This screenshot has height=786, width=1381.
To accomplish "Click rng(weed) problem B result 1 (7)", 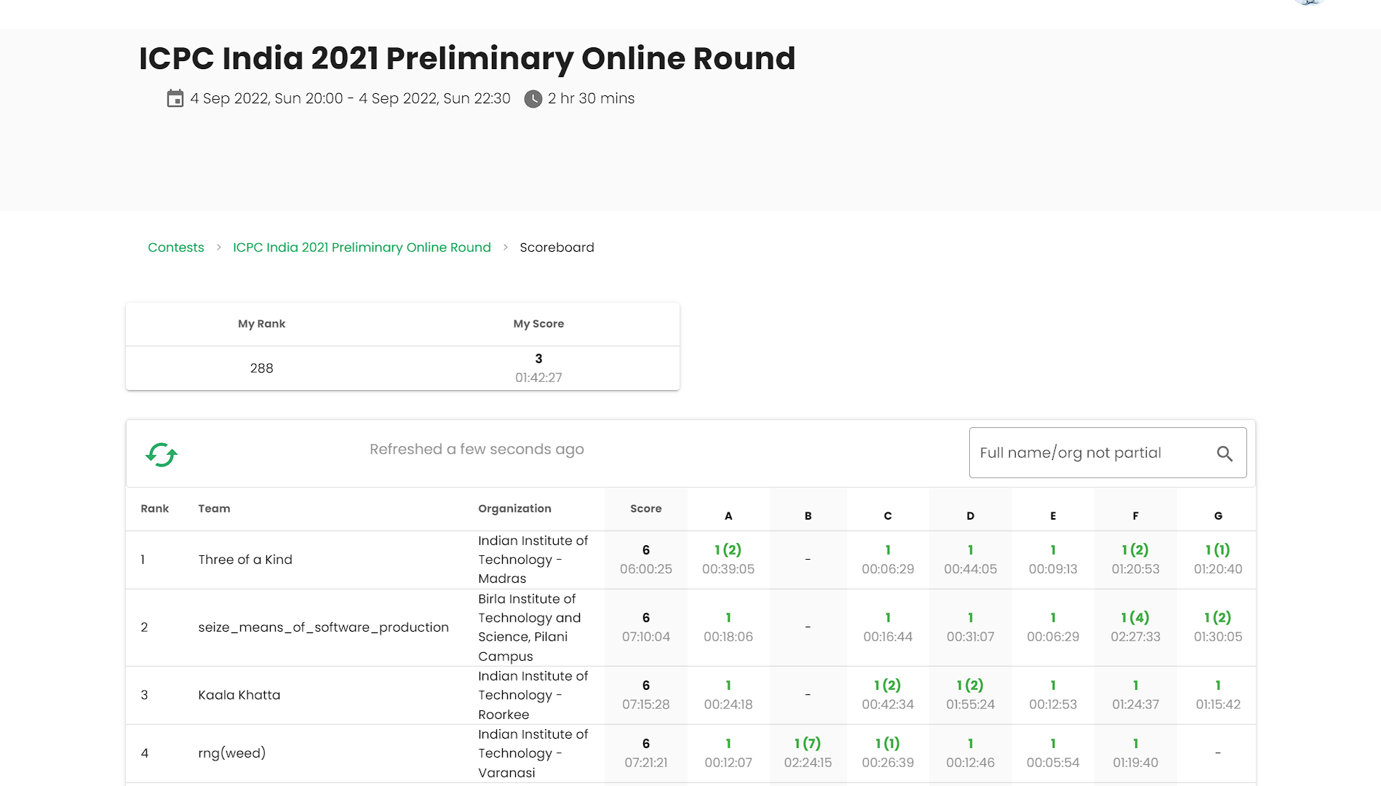I will (x=808, y=744).
